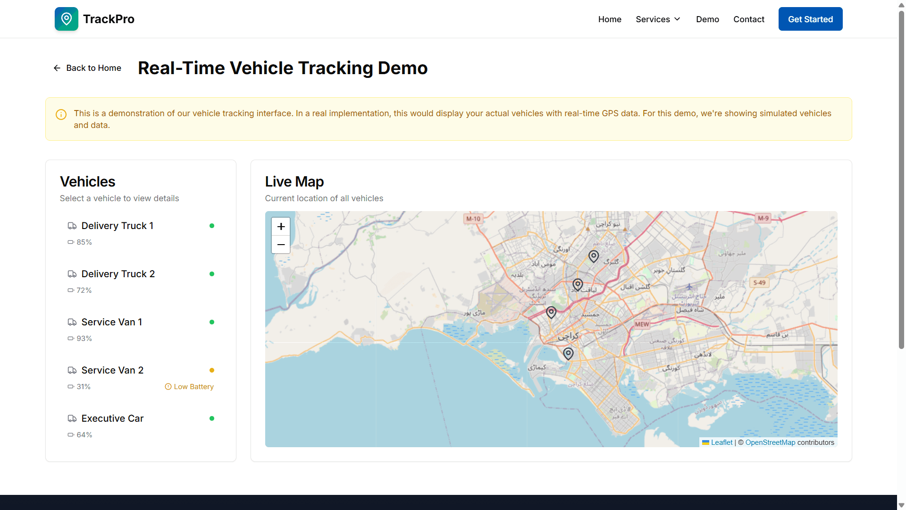Screen dimensions: 906x510
Task: Click the M-10 highway label on map
Action: click(473, 219)
